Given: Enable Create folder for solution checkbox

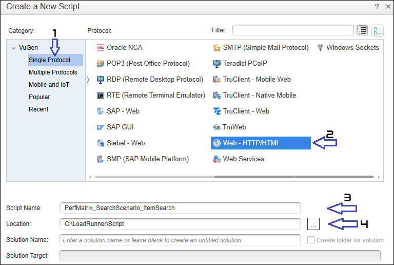Looking at the screenshot, I should [x=311, y=240].
